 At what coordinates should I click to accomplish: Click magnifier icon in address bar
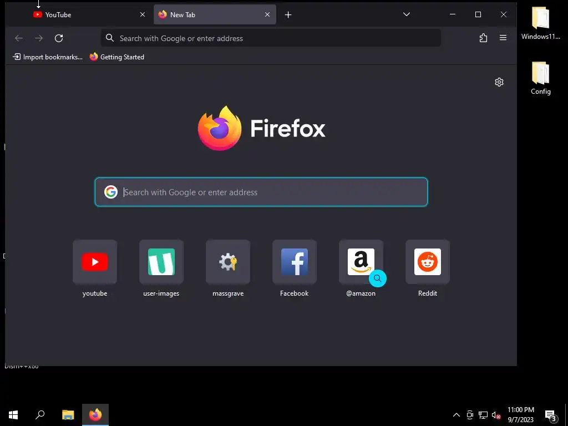click(110, 38)
